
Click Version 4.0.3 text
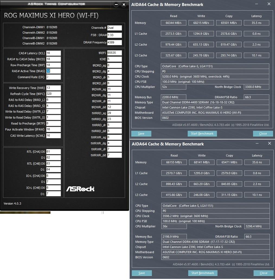(x=12, y=203)
